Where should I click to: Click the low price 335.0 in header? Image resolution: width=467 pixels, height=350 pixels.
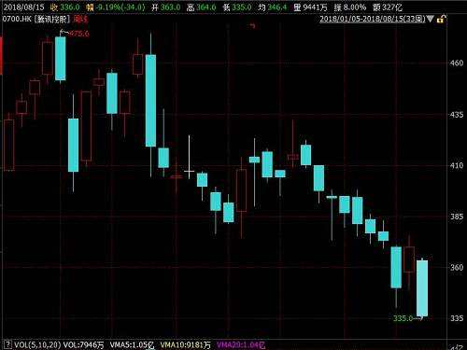(x=241, y=7)
